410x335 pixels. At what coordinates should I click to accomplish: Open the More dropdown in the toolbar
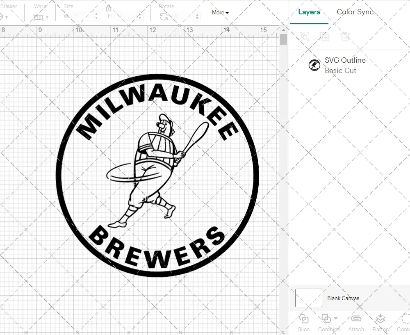tap(220, 13)
